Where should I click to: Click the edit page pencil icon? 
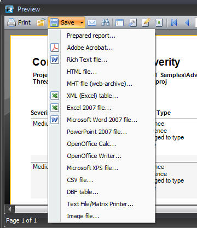[146, 22]
